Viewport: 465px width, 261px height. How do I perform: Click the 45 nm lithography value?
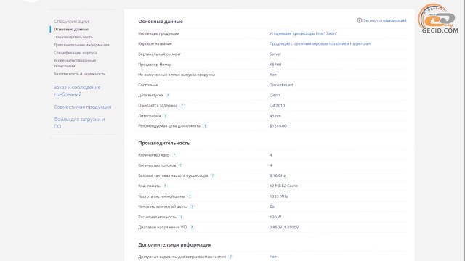pyautogui.click(x=275, y=116)
